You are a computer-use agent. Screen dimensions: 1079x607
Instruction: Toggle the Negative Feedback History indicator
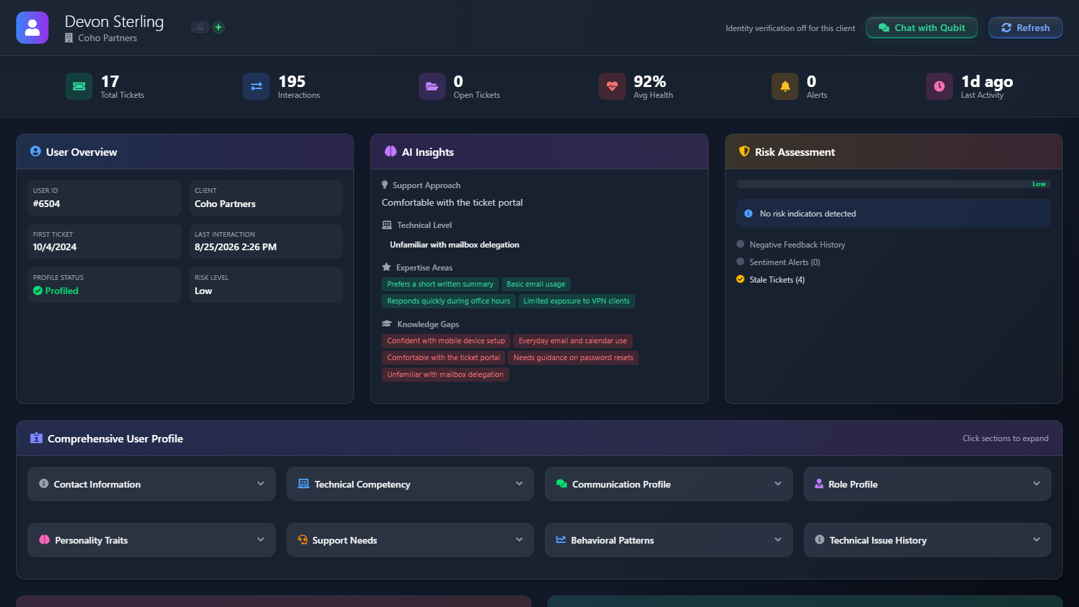[x=740, y=244]
